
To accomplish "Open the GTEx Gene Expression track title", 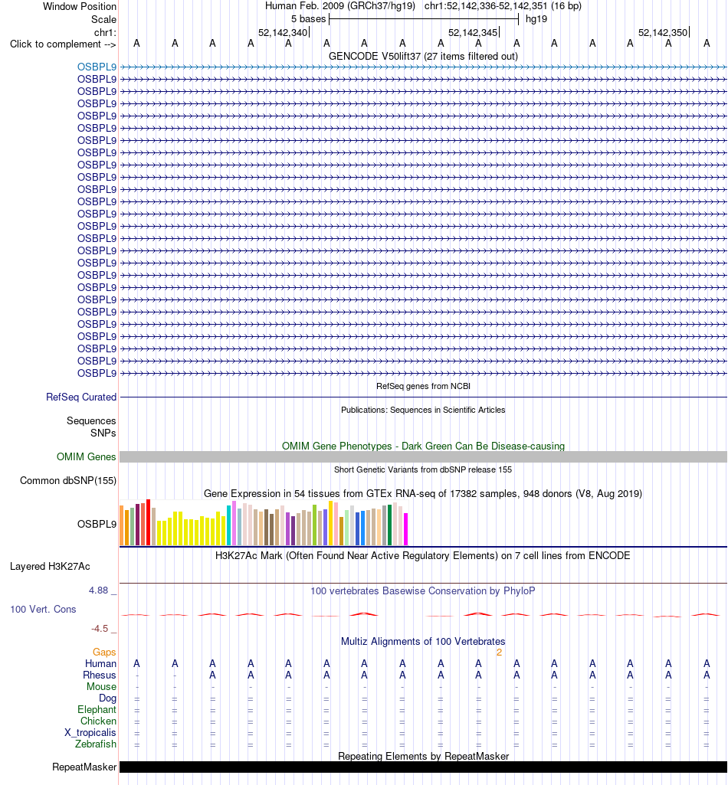I will 423,493.
